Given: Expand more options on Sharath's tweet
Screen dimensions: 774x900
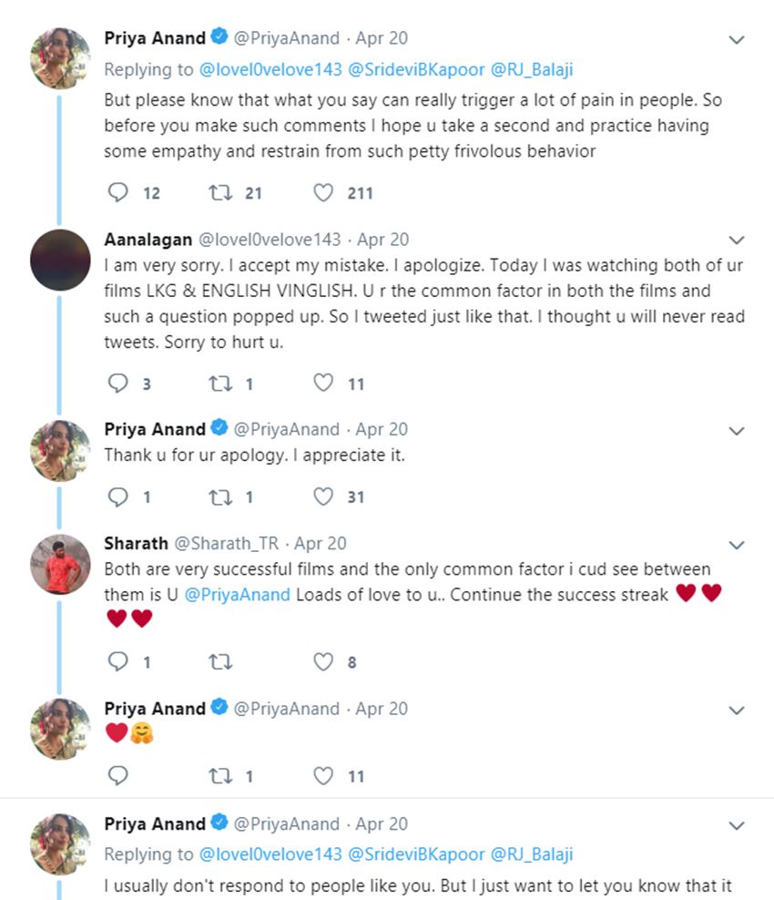Looking at the screenshot, I should 738,545.
